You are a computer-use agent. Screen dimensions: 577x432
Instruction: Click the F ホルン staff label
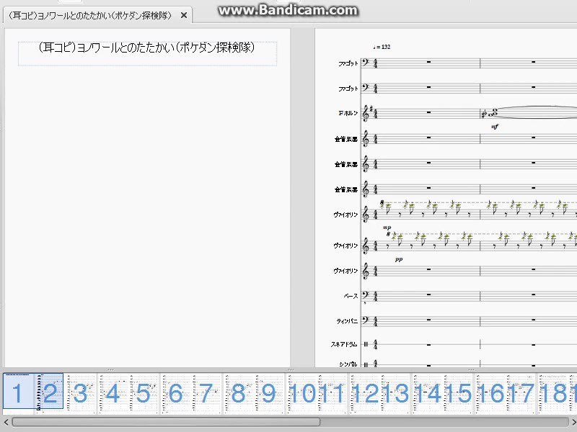point(348,113)
